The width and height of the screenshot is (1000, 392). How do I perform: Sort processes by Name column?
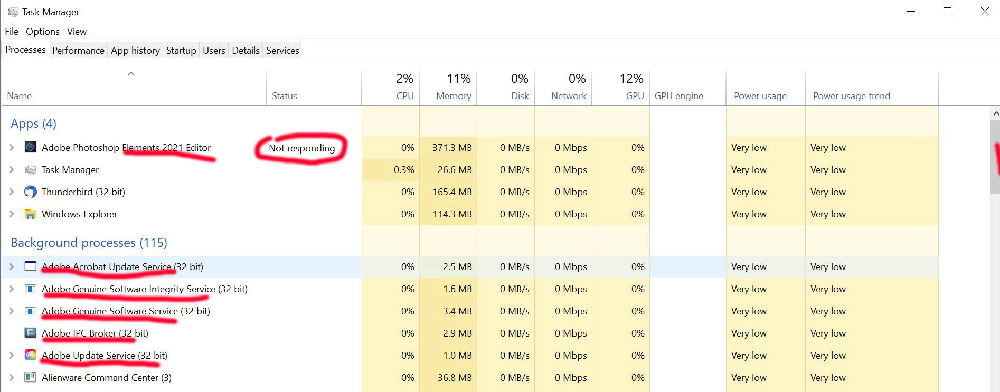134,88
